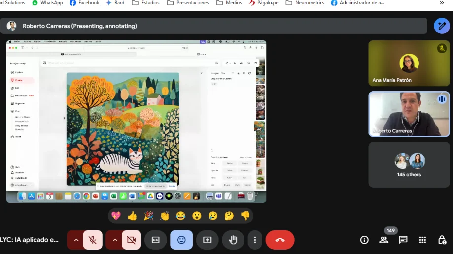Viewport: 453px width, 254px height.
Task: Raise your hand in the meeting
Action: tap(233, 240)
